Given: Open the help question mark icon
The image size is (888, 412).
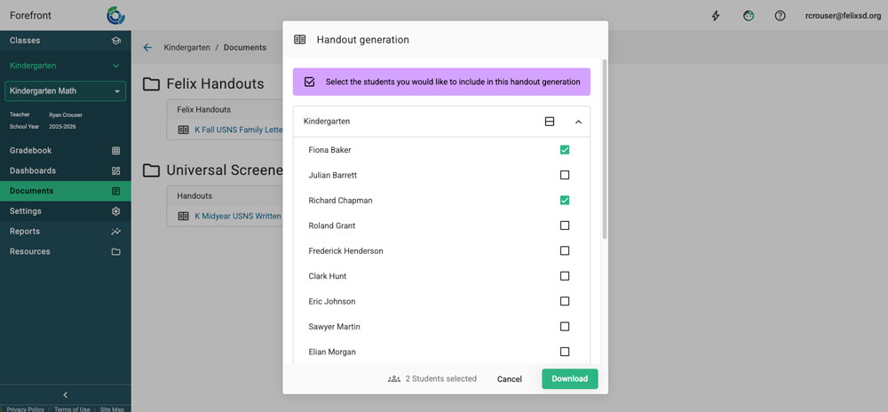Looking at the screenshot, I should [780, 16].
